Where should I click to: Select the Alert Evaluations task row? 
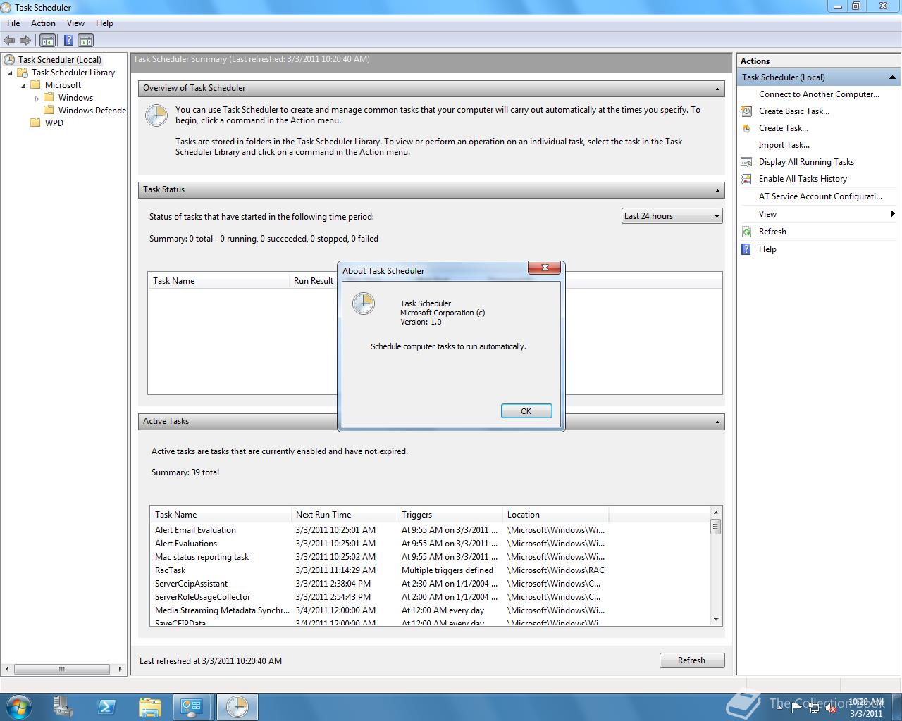click(430, 544)
